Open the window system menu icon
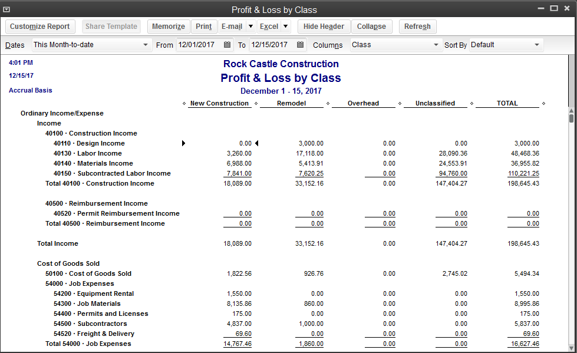This screenshot has width=577, height=353. click(6, 9)
